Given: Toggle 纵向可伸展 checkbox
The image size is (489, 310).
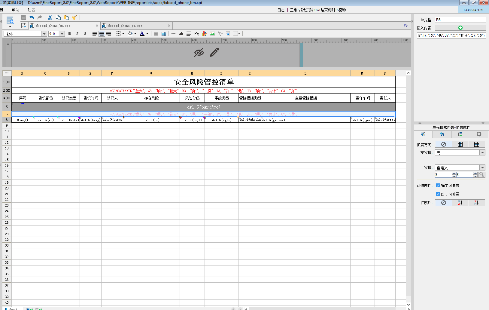Looking at the screenshot, I should 438,194.
